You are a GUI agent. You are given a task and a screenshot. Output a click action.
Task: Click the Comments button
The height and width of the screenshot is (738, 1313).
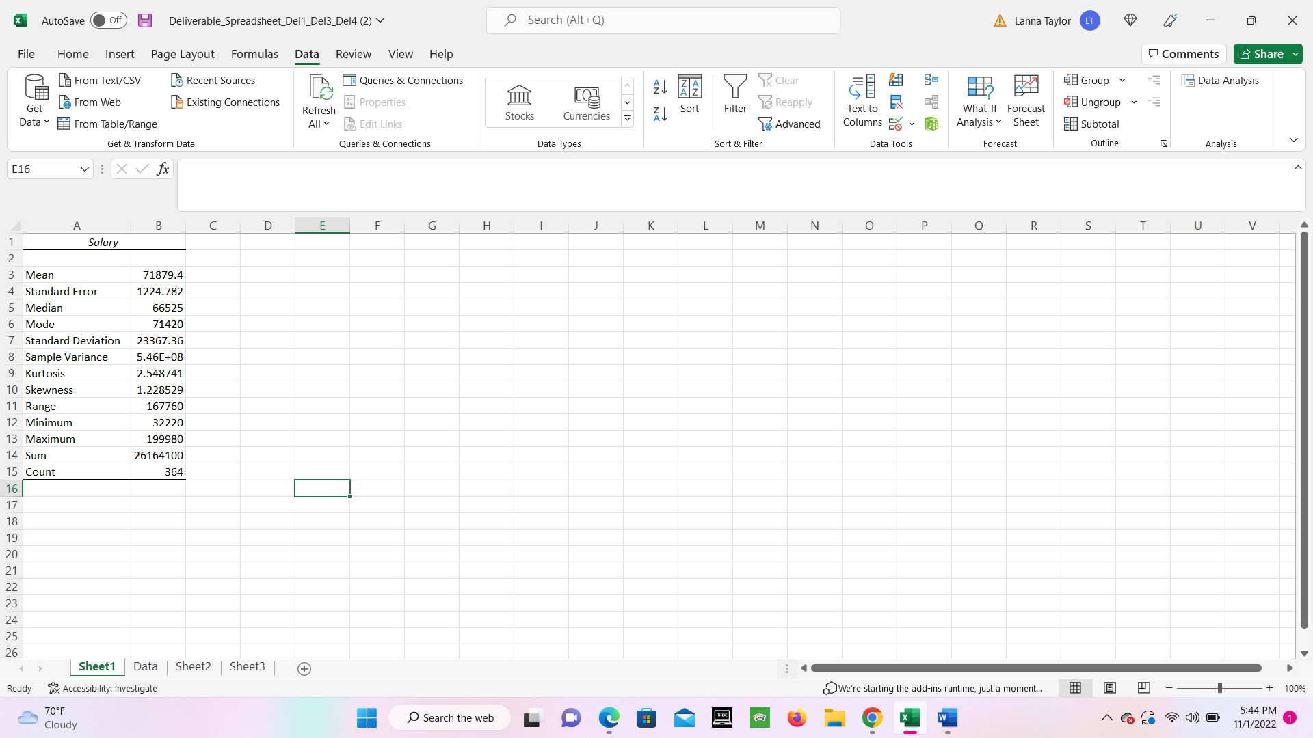(x=1184, y=54)
